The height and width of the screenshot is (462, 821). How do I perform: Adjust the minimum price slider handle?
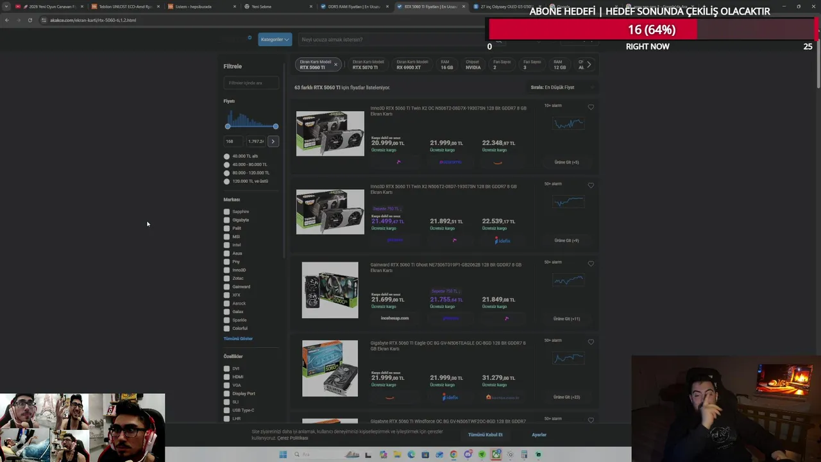(228, 126)
